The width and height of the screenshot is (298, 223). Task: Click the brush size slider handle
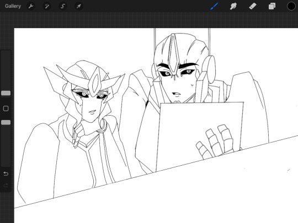click(x=6, y=93)
